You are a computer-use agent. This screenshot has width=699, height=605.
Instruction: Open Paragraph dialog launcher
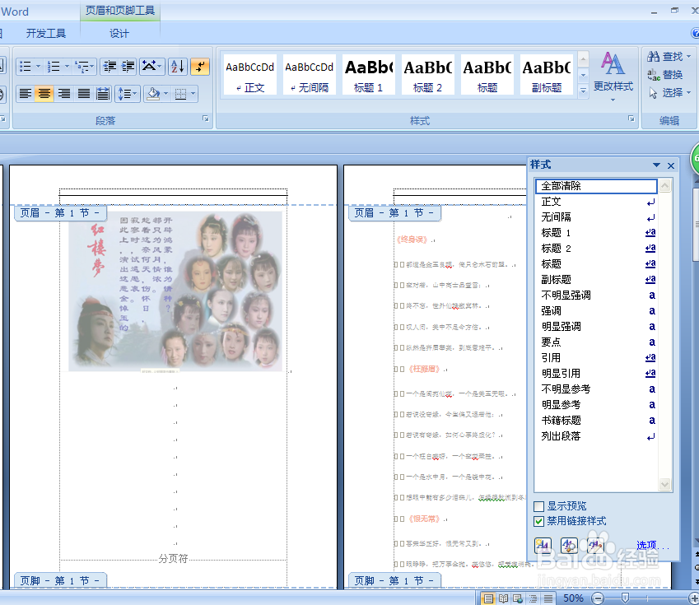point(206,119)
